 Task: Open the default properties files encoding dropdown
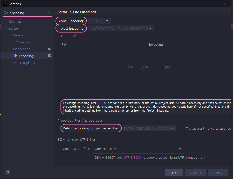point(149,128)
